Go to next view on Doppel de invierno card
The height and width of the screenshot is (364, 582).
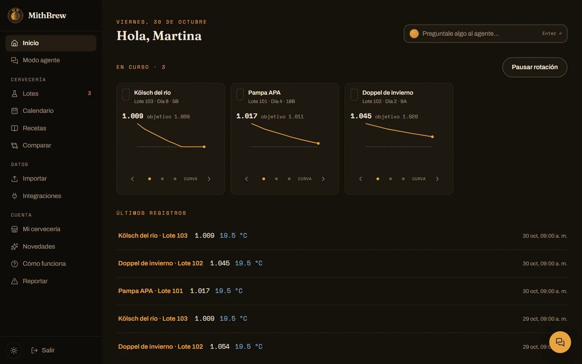[x=437, y=179]
